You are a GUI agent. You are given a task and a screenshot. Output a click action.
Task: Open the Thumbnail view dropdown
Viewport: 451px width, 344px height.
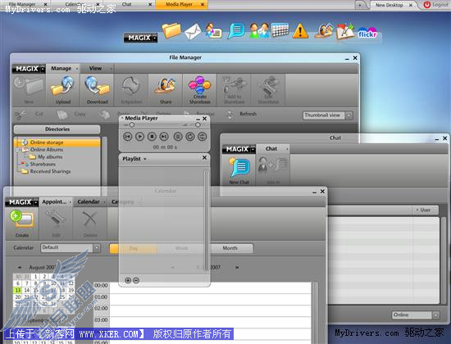pos(348,115)
